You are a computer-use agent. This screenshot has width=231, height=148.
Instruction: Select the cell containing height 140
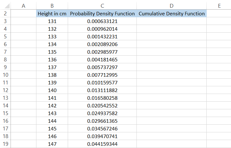click(52, 90)
